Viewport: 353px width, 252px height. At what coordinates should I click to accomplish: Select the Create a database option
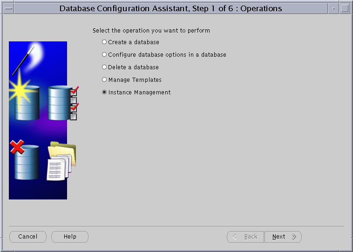coord(104,42)
